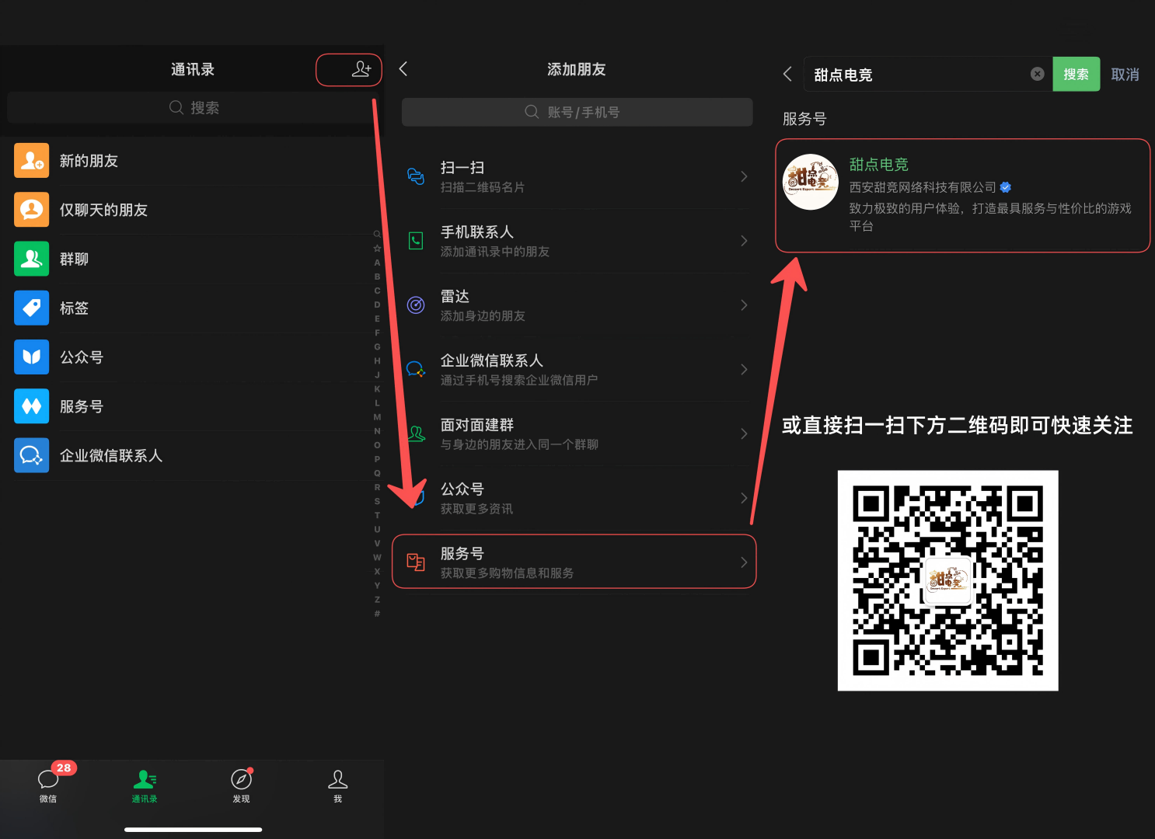Open the 群聊 green icon
Image resolution: width=1155 pixels, height=839 pixels.
pos(32,259)
